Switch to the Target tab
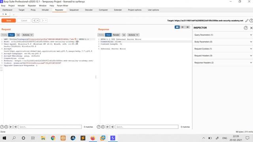 tap(21, 10)
